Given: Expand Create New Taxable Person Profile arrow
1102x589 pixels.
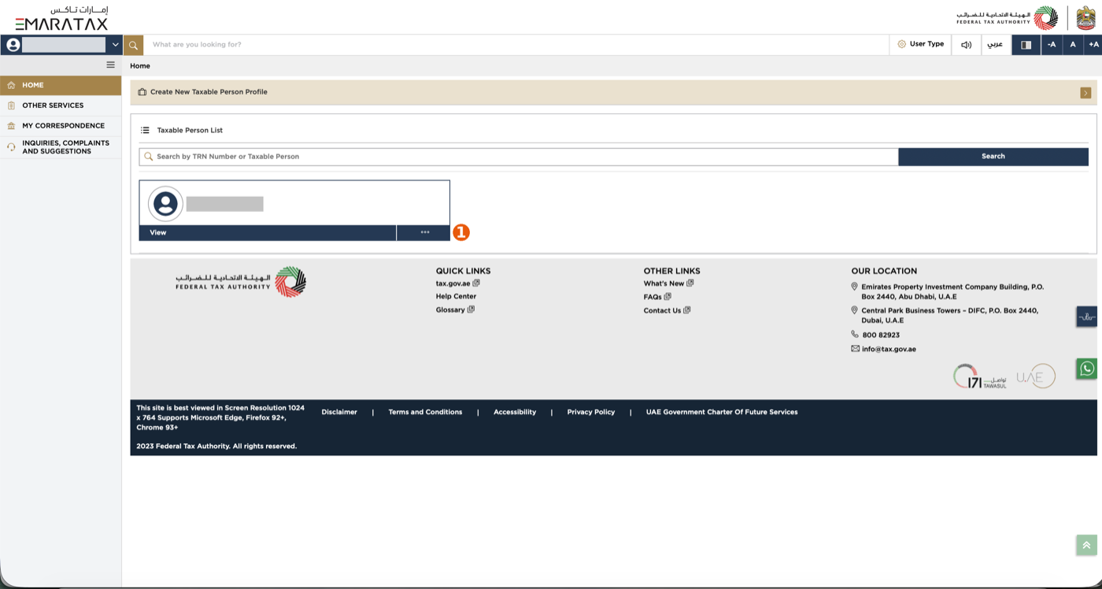Looking at the screenshot, I should [1085, 93].
